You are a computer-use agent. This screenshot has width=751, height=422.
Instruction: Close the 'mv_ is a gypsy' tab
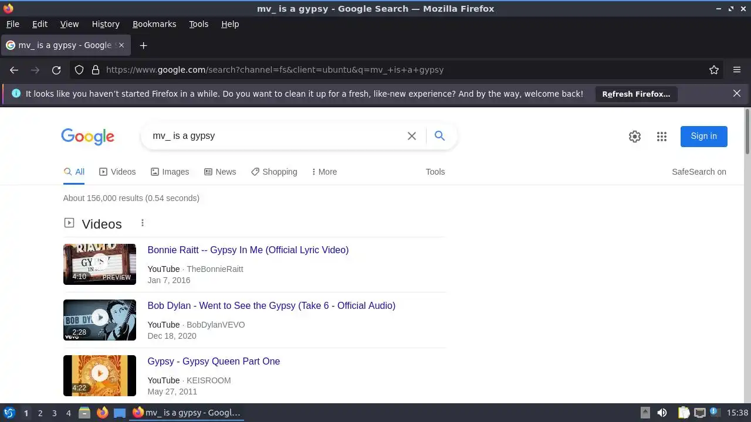(x=121, y=45)
